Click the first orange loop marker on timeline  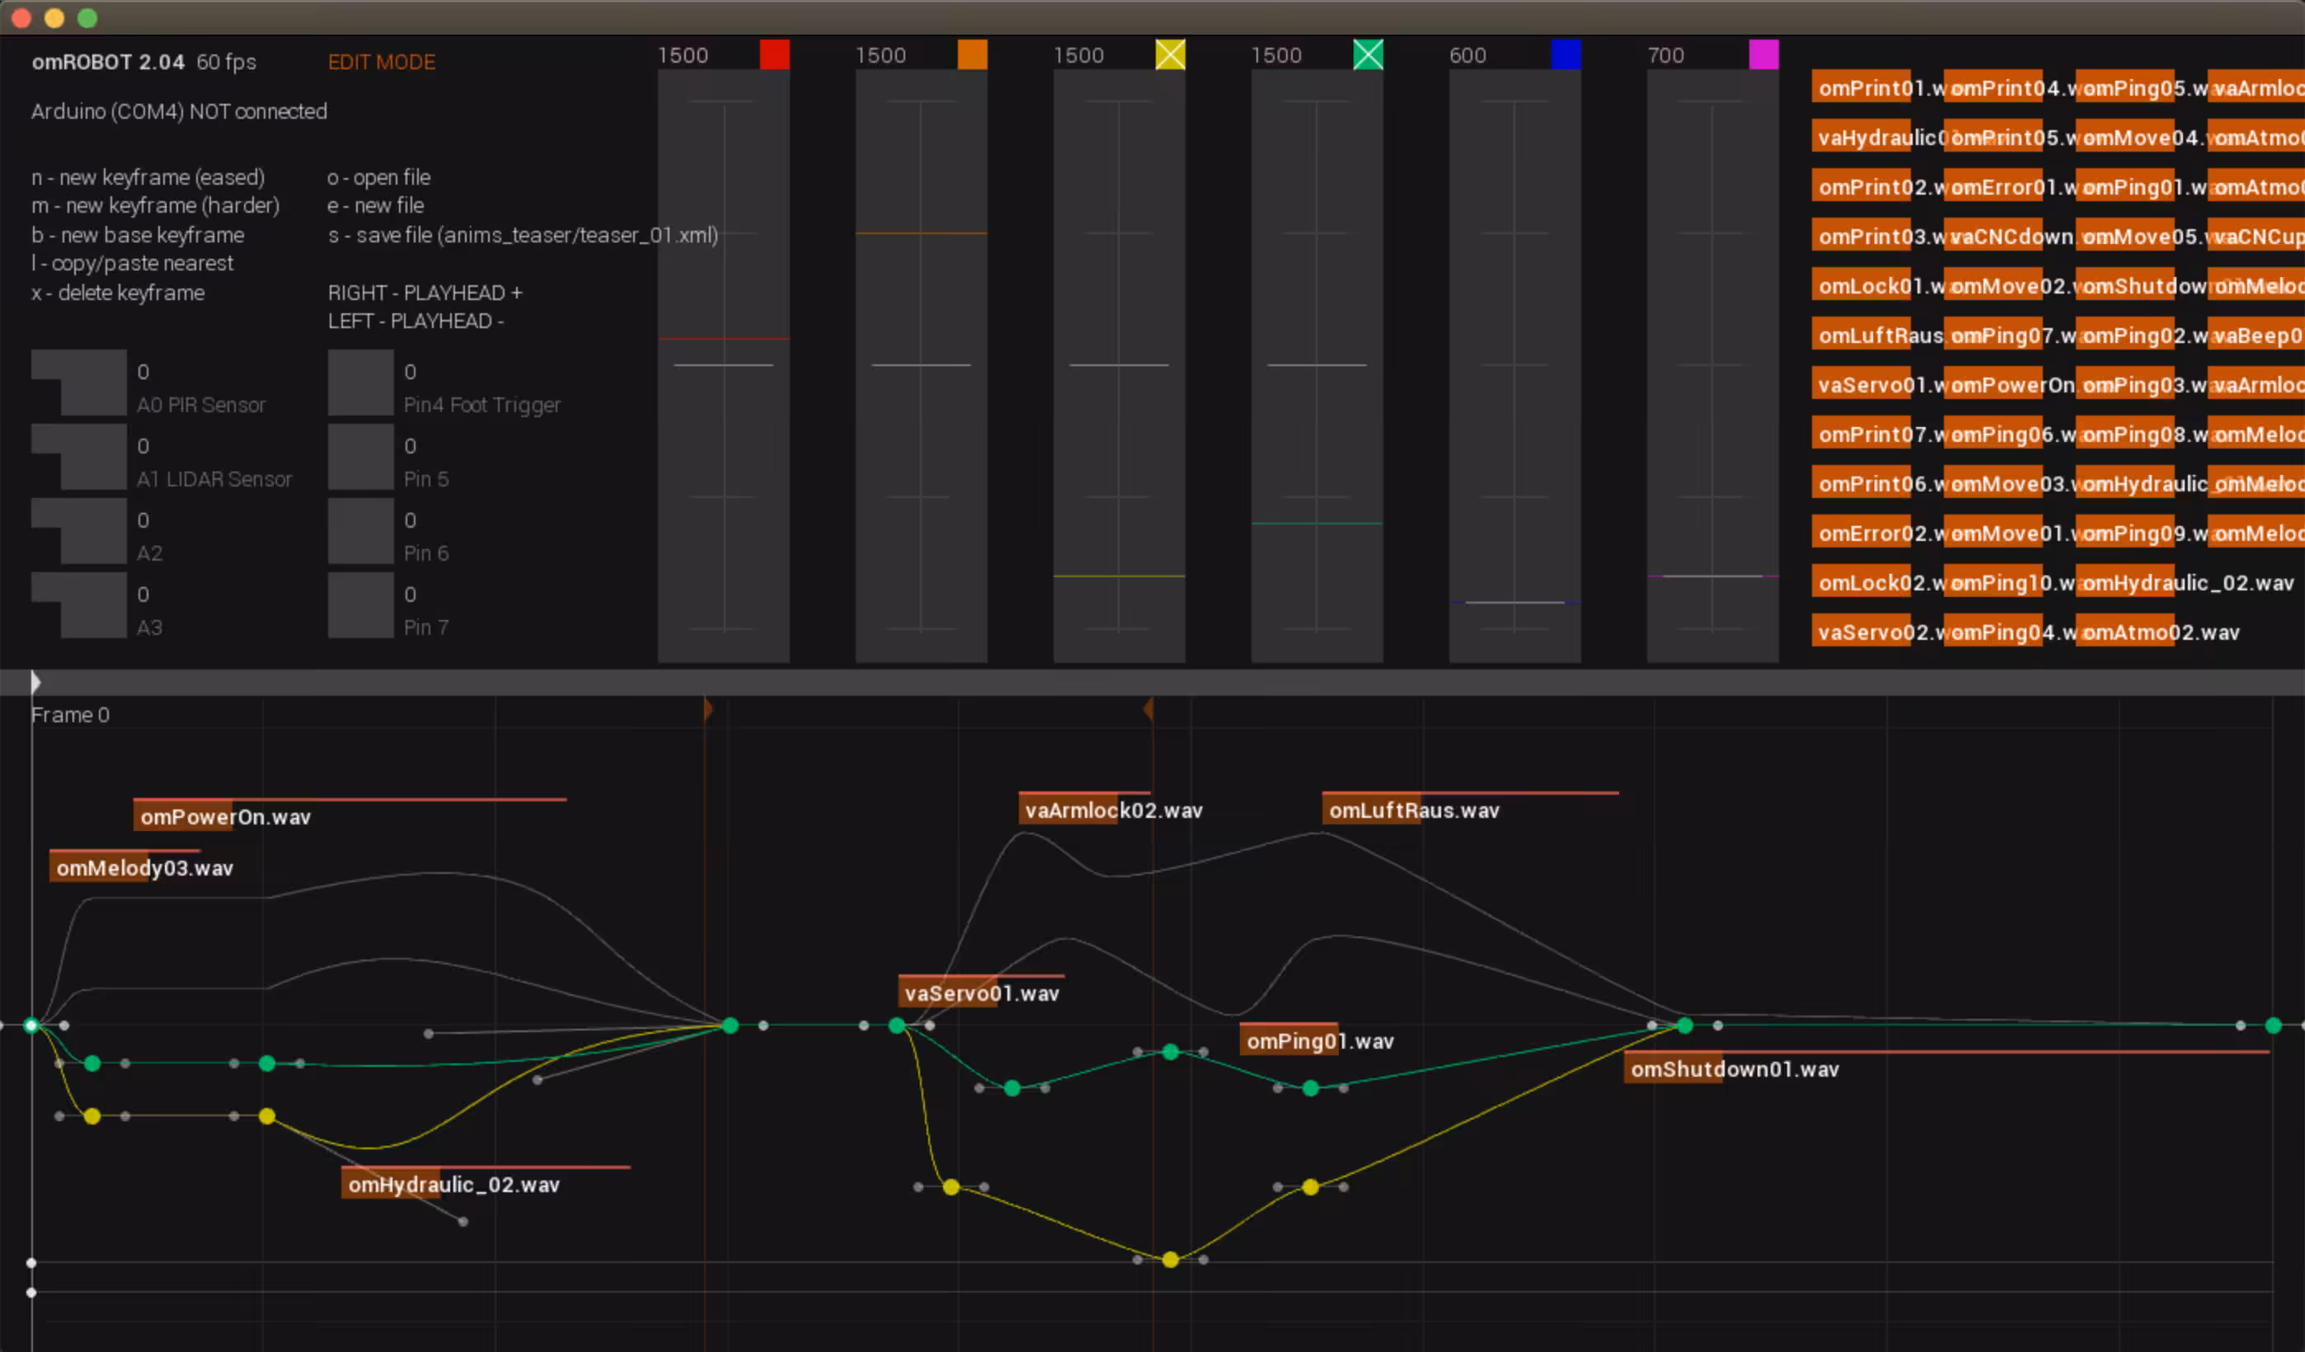(707, 709)
